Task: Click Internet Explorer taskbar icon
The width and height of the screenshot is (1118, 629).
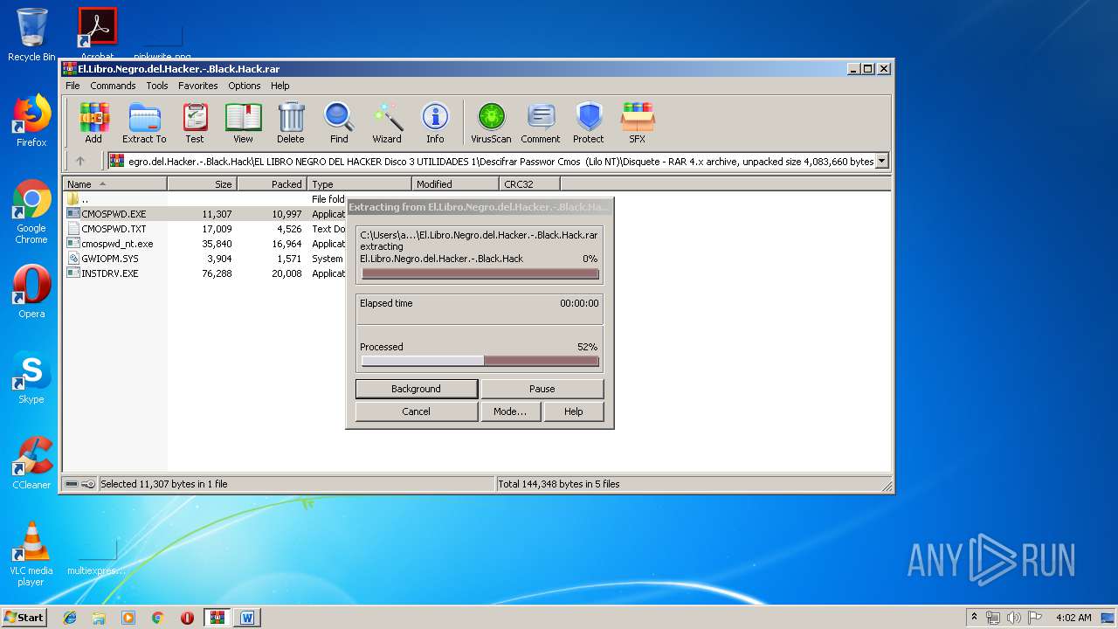Action: [70, 618]
